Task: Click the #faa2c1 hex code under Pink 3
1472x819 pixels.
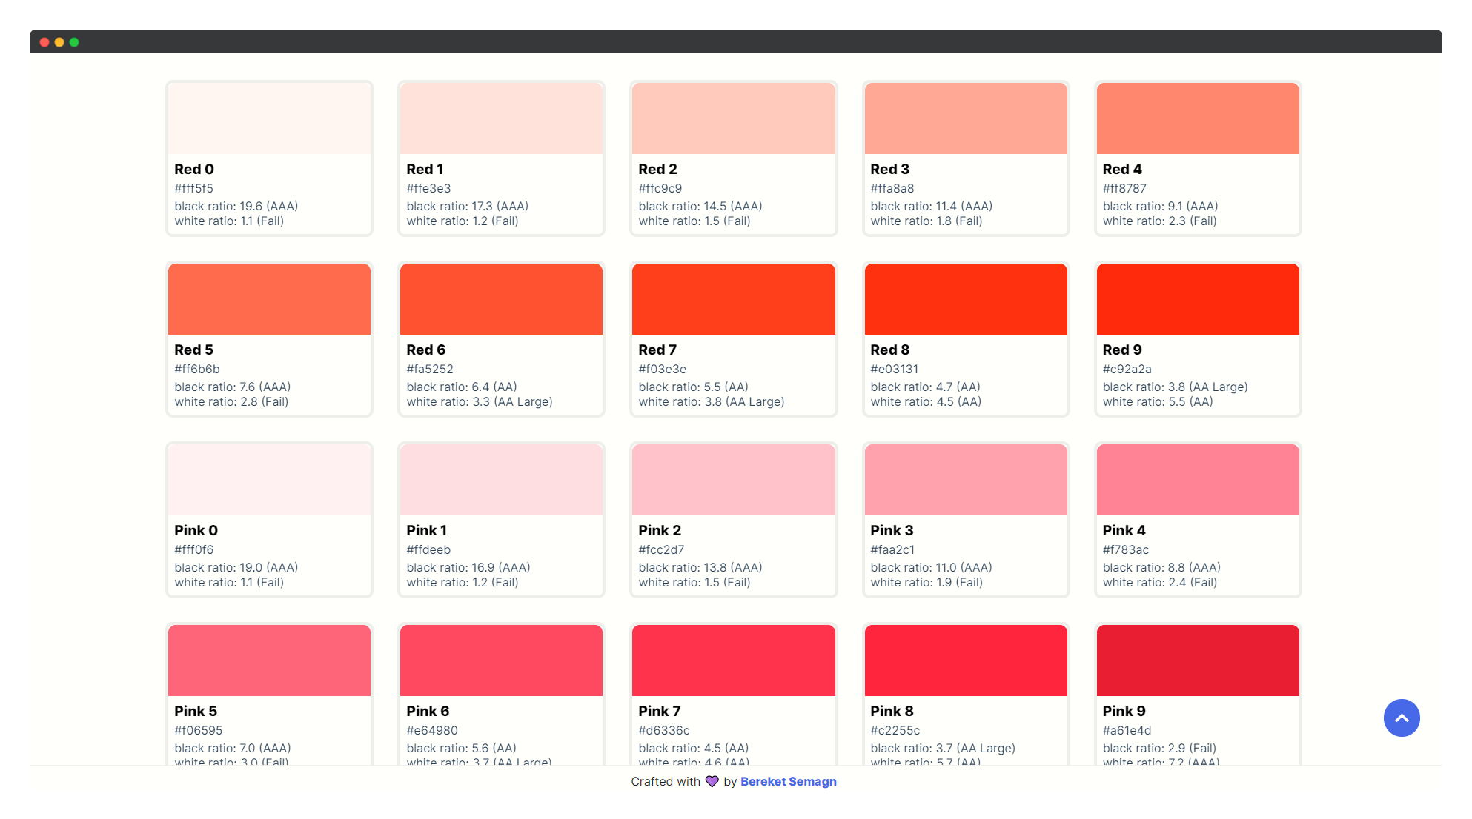Action: (x=892, y=550)
